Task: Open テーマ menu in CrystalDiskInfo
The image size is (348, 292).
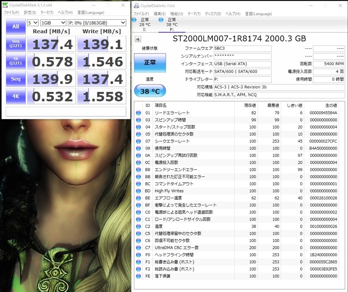Action: 194,14
